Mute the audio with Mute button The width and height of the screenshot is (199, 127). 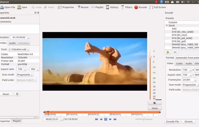click(x=155, y=108)
